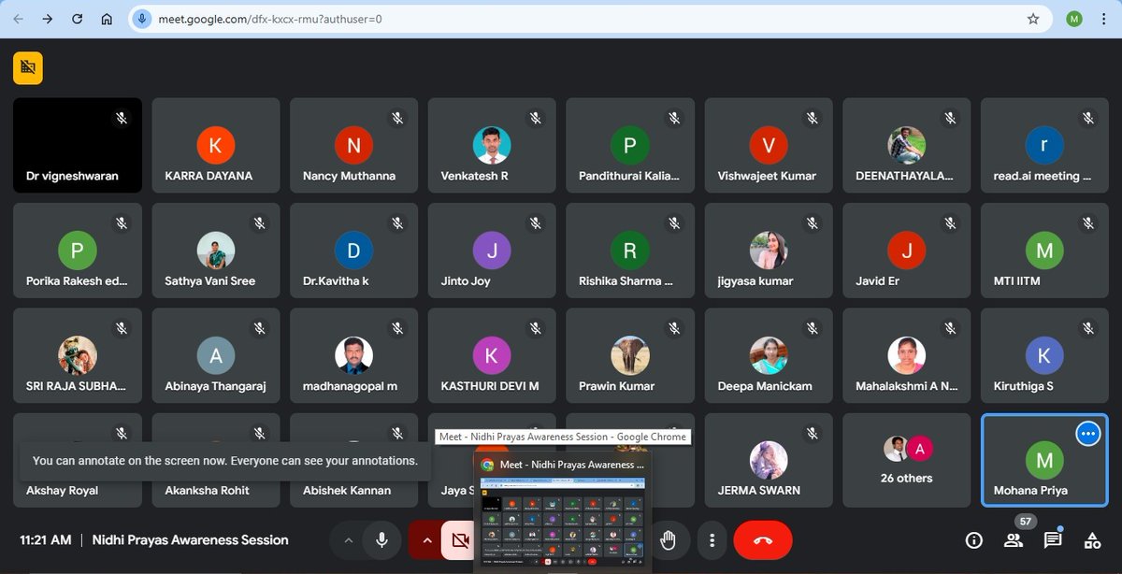The image size is (1122, 574).
Task: Select the jigyasa kumar profile photo
Action: coord(769,251)
